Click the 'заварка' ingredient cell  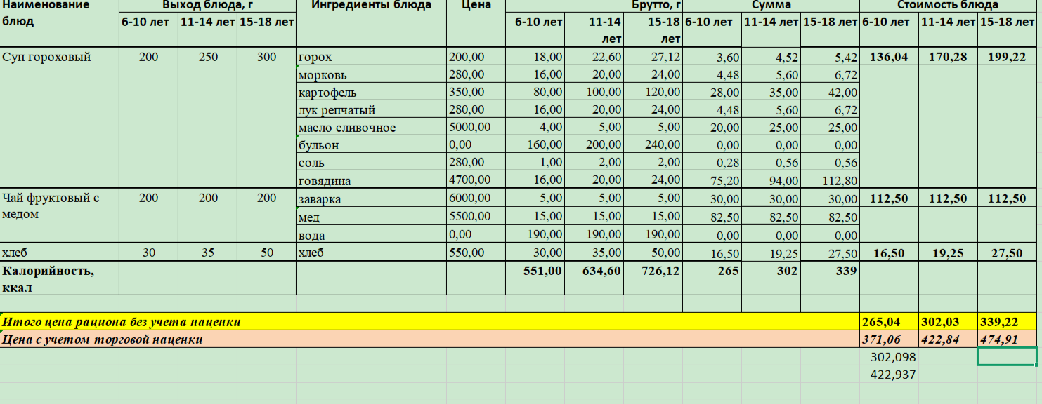tap(319, 198)
